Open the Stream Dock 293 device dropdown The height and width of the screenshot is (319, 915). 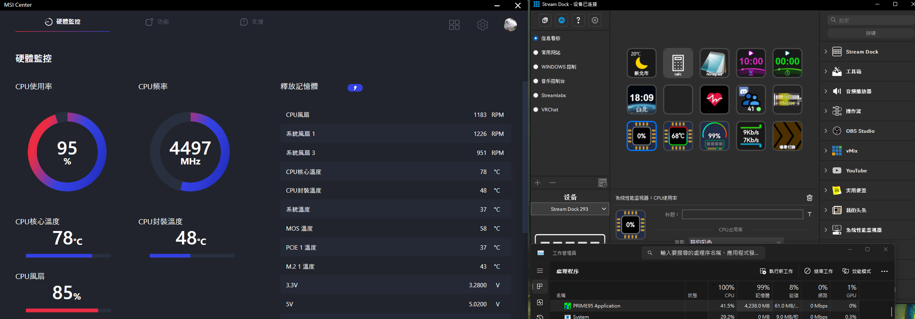coord(570,209)
